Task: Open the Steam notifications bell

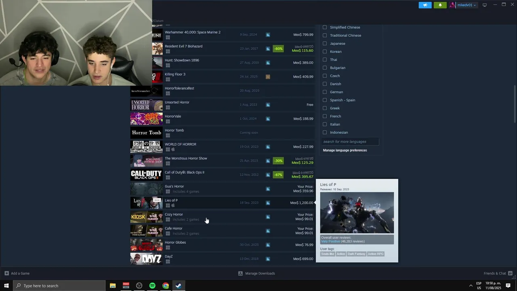Action: pos(440,5)
